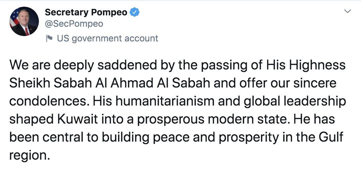The height and width of the screenshot is (169, 361).
Task: Visit the @SecPompeo handle link
Action: pyautogui.click(x=74, y=24)
